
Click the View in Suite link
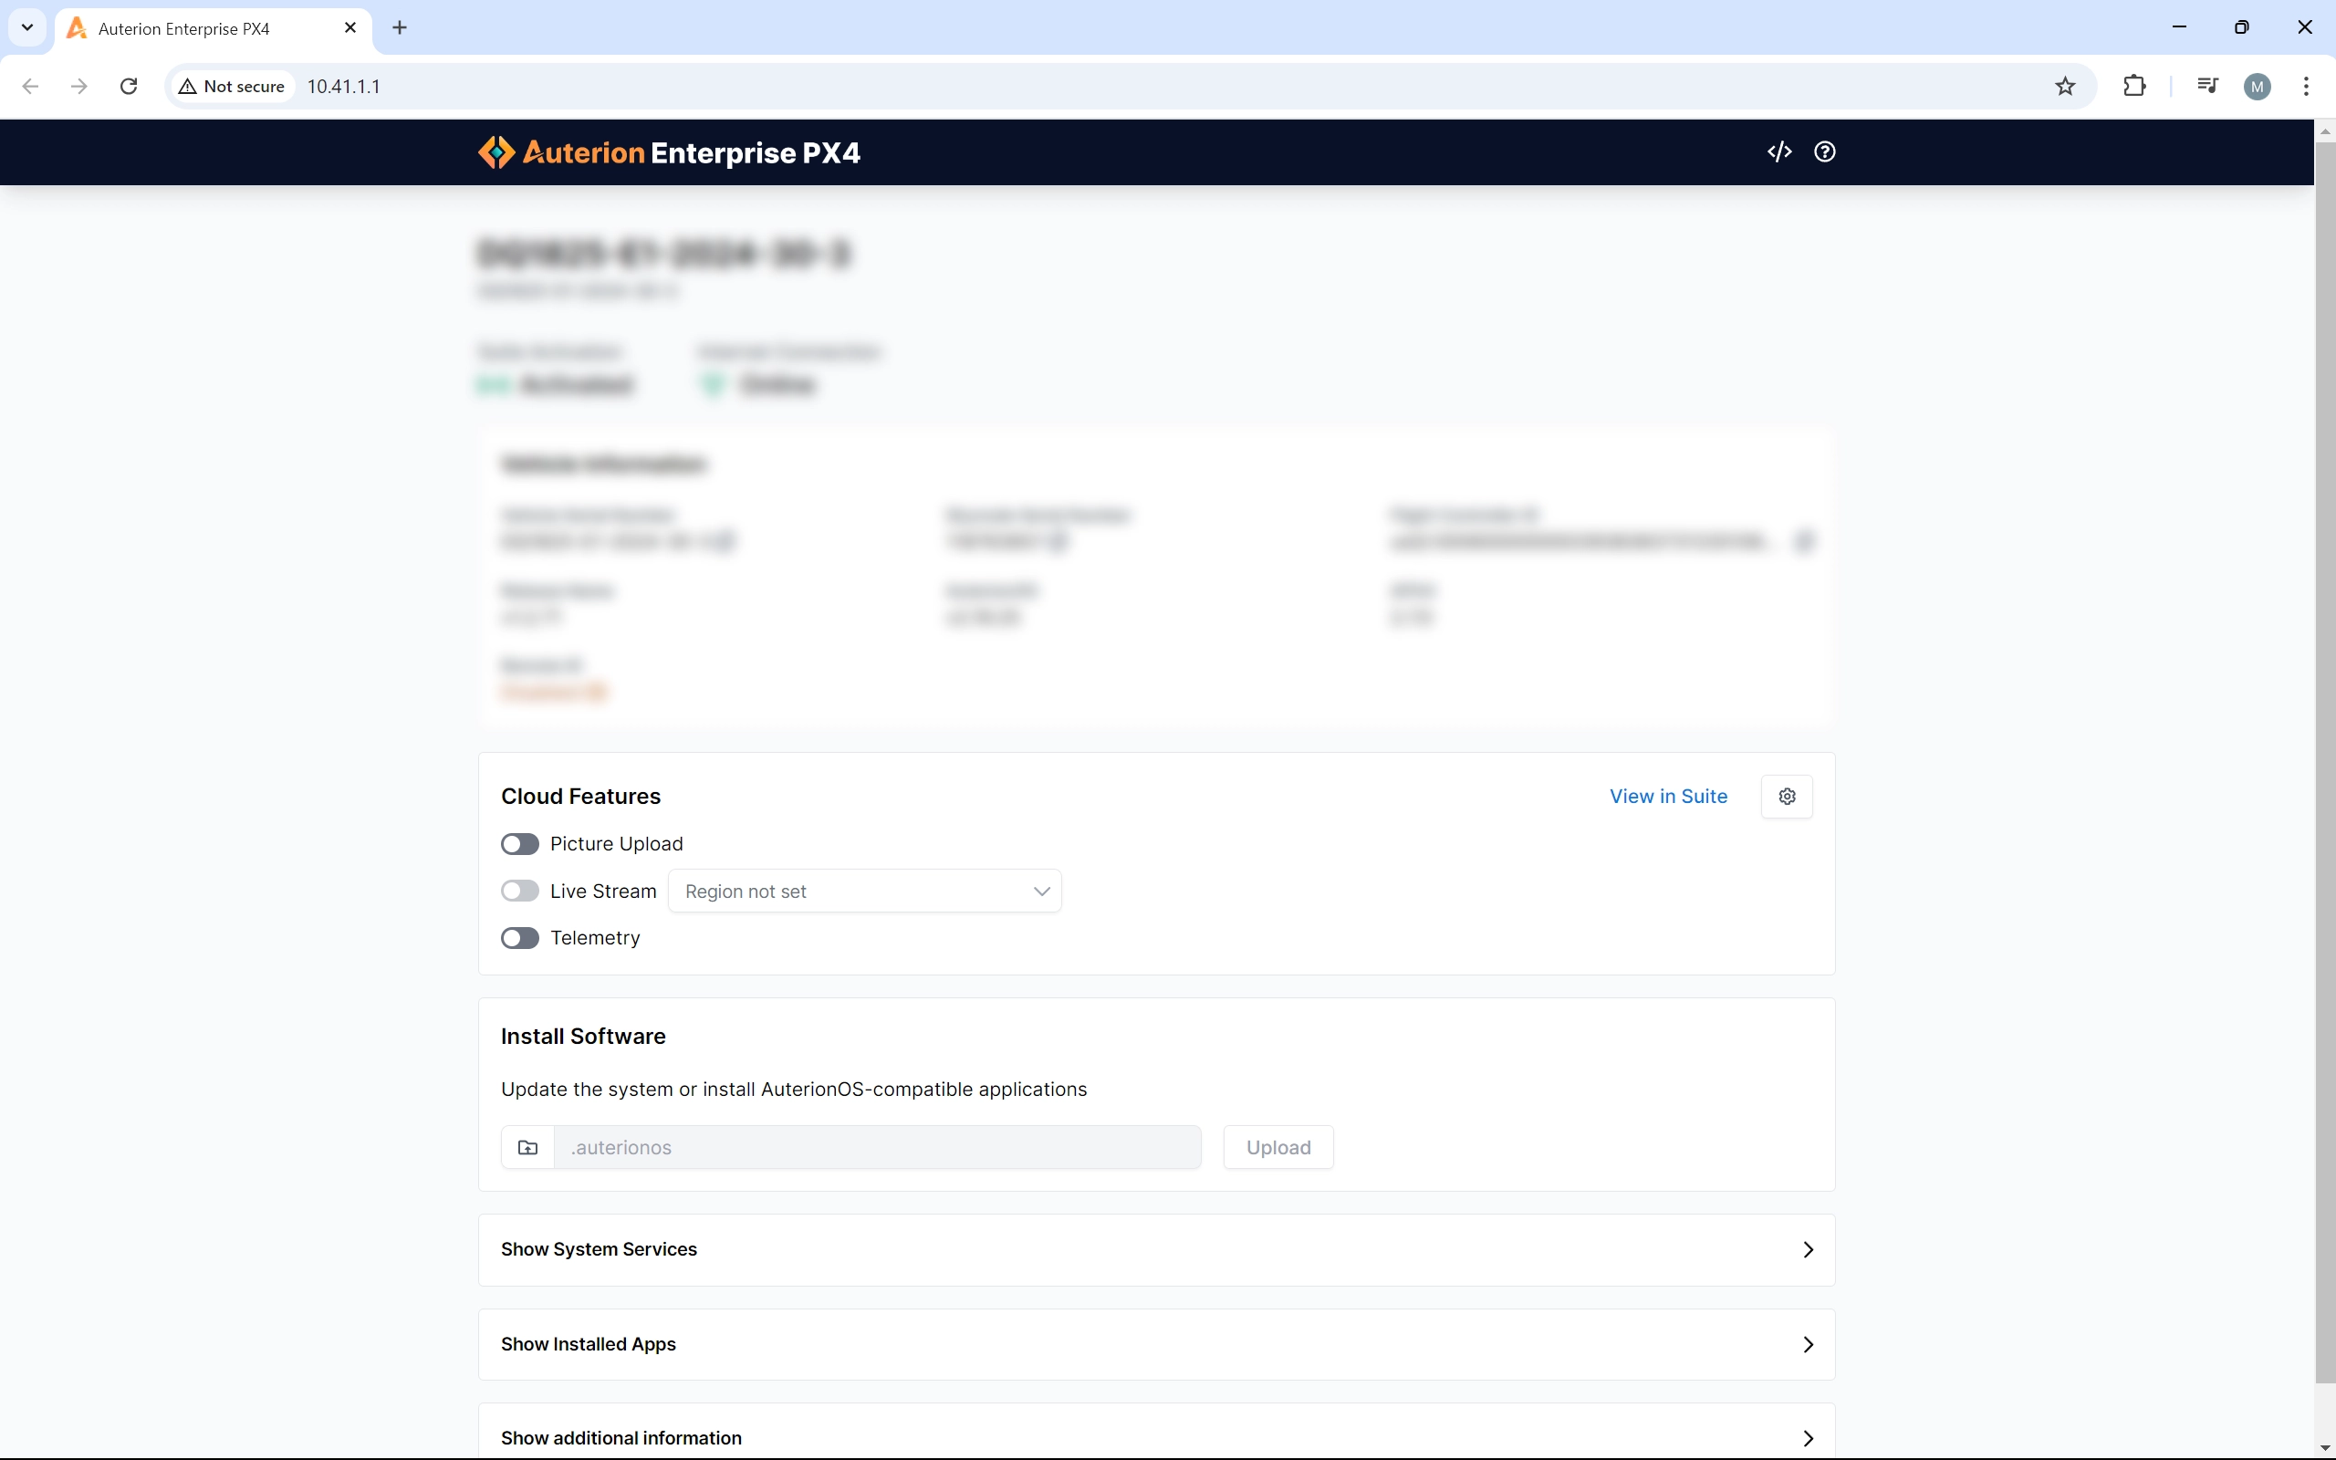1668,797
